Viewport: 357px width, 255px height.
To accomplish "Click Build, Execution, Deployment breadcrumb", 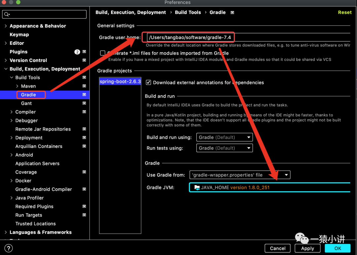I will point(131,12).
